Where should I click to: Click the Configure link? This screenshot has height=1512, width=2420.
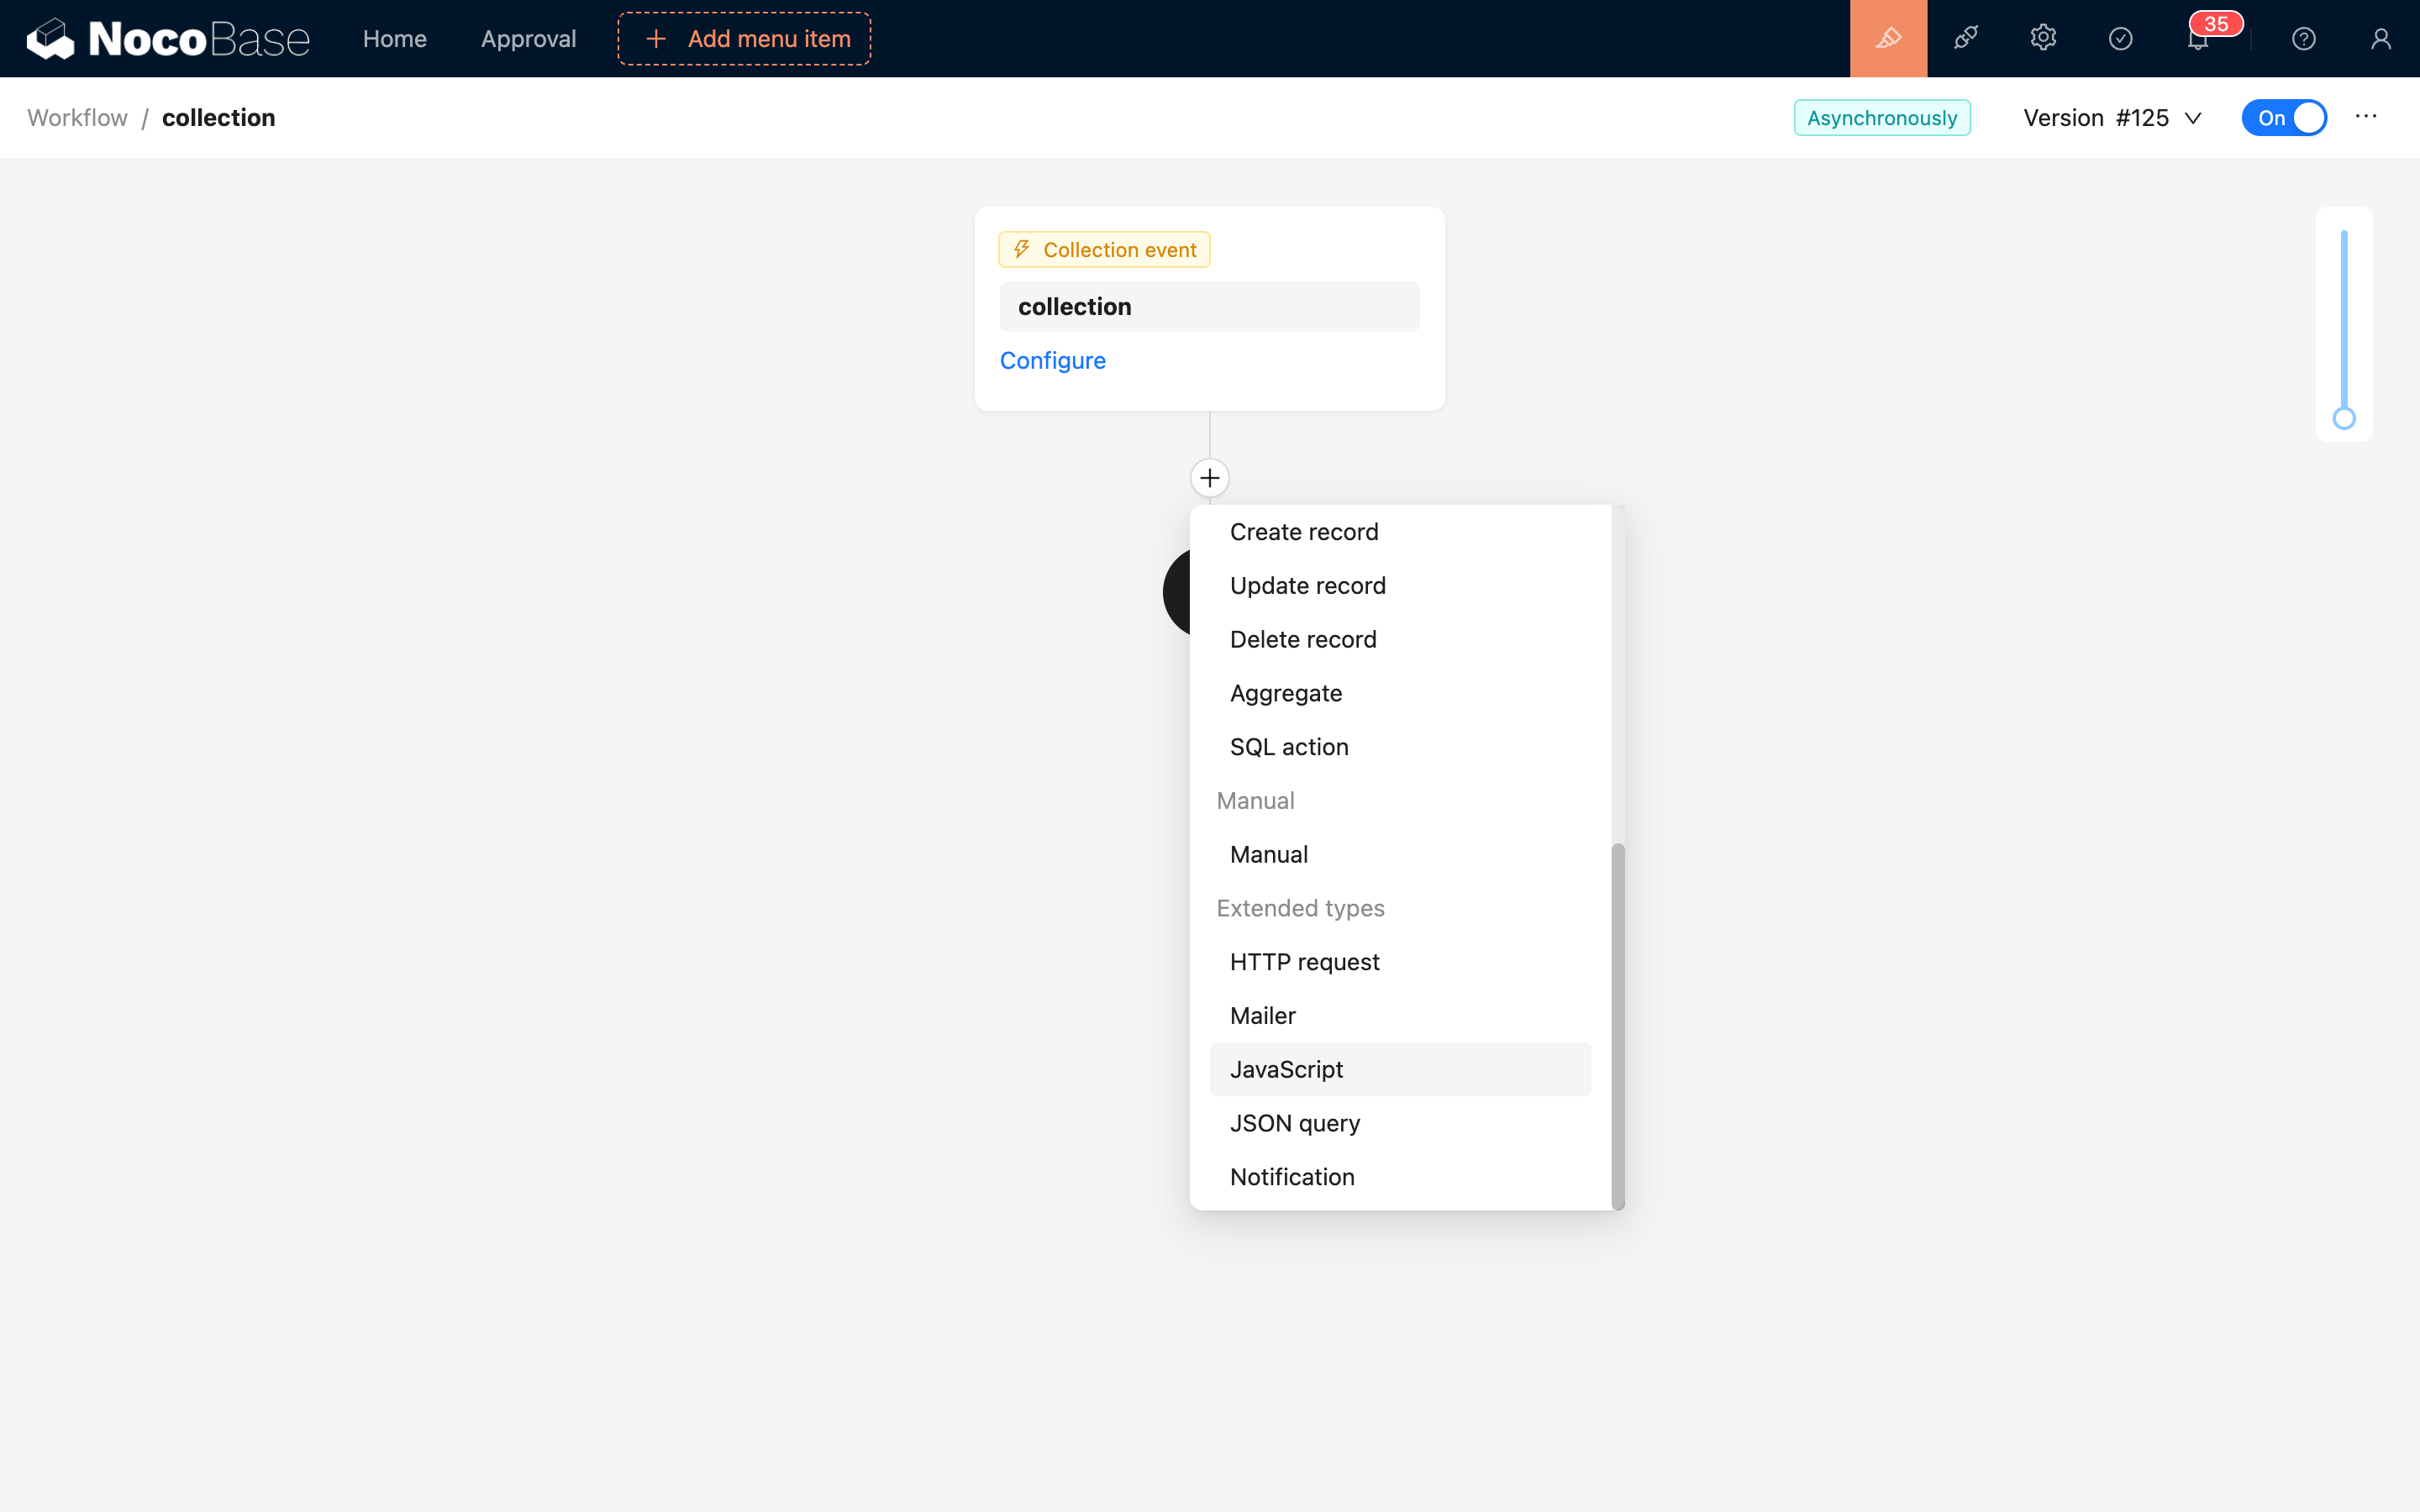1052,360
